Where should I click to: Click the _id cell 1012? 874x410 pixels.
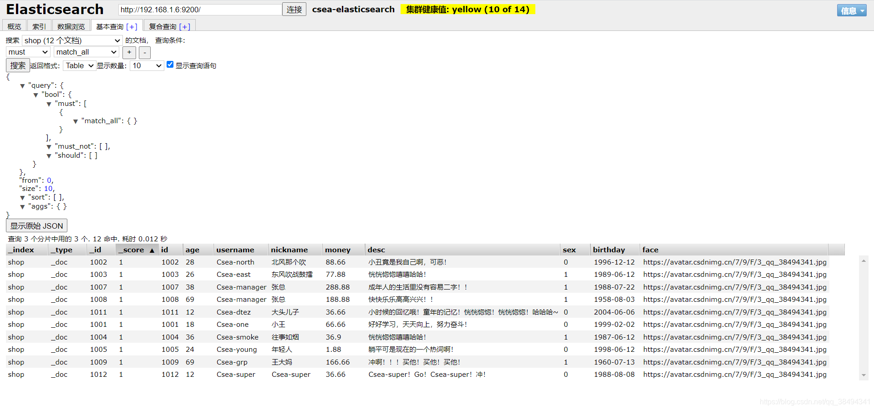98,375
